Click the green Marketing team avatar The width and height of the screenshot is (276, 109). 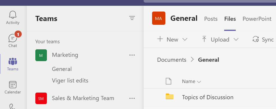pyautogui.click(x=41, y=55)
